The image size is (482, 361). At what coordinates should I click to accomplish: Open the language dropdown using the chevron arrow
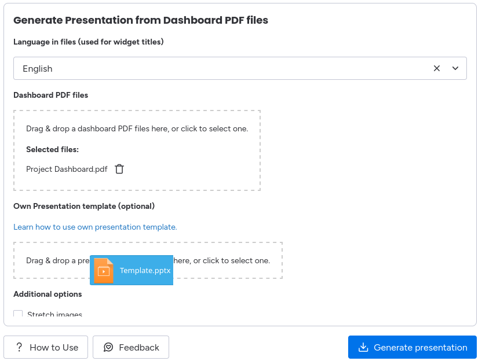coord(454,68)
